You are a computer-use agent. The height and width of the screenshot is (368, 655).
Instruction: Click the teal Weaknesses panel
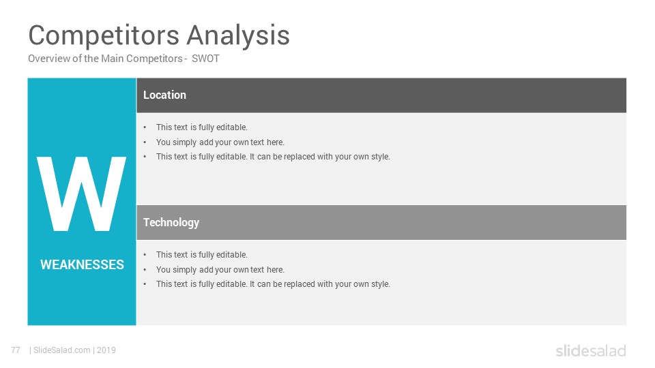[82, 202]
